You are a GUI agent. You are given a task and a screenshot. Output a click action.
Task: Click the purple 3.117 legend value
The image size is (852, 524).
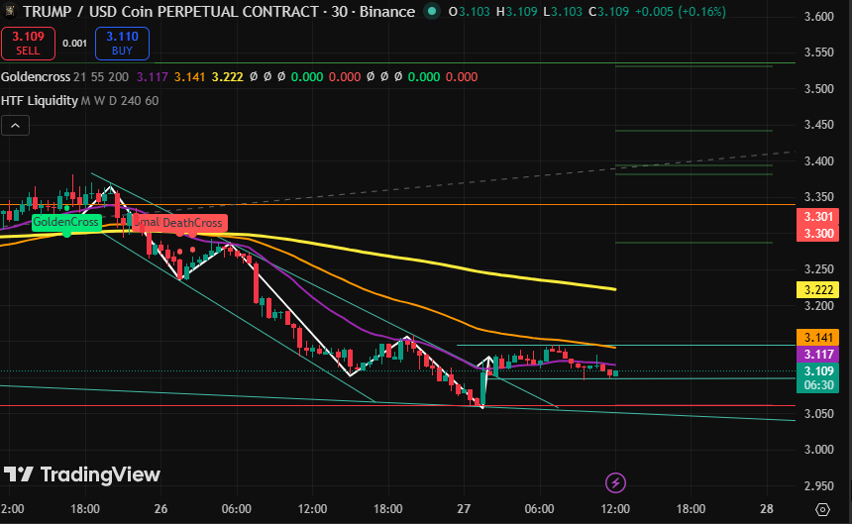[x=153, y=77]
